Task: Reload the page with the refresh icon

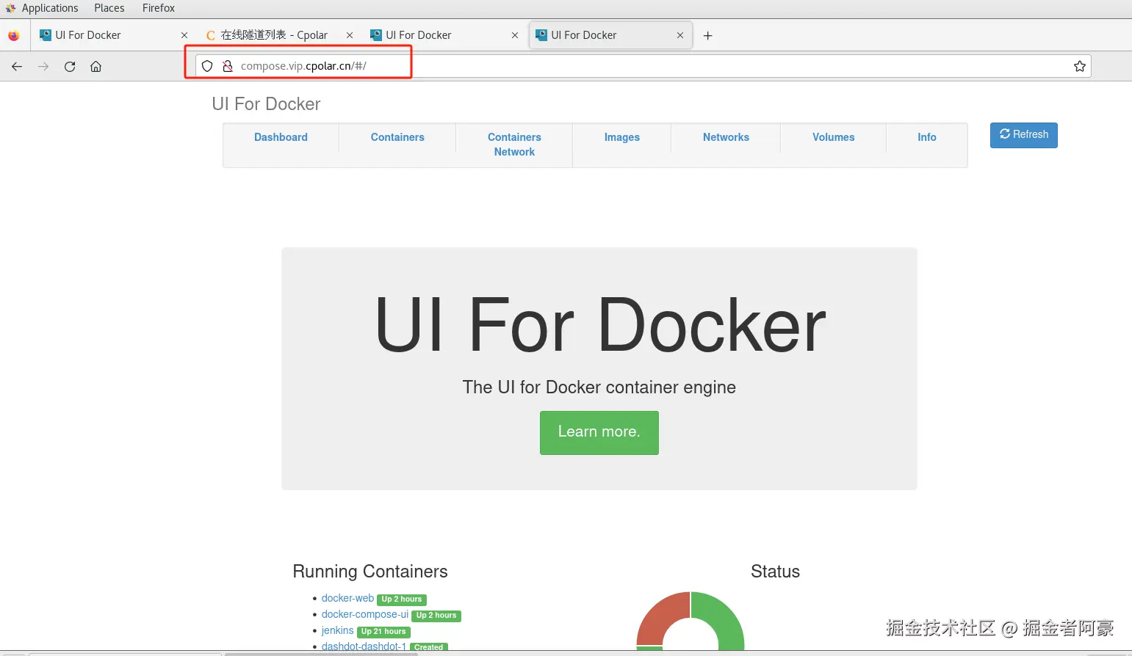Action: (x=70, y=66)
